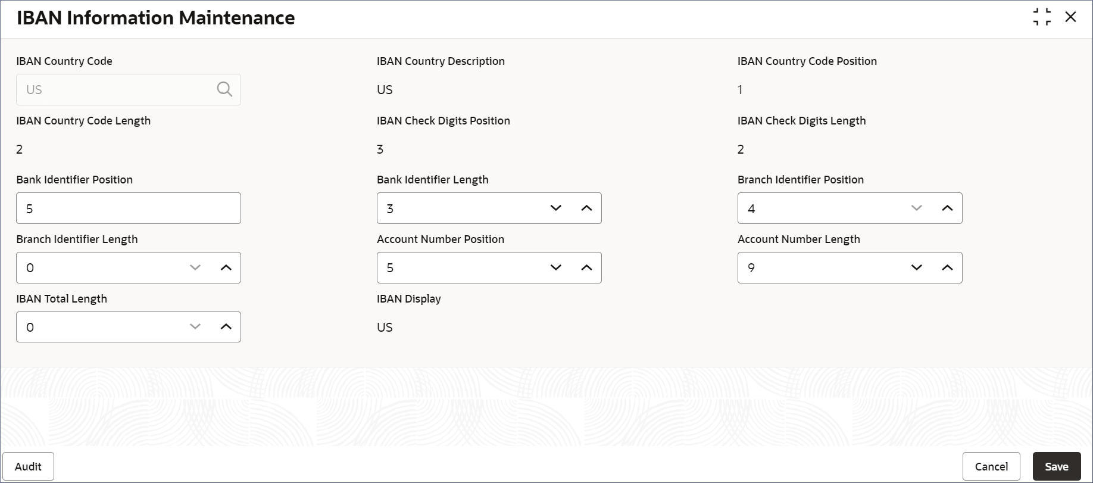Viewport: 1093px width, 483px height.
Task: Click the Bank Identifier Position input field
Action: [x=128, y=208]
